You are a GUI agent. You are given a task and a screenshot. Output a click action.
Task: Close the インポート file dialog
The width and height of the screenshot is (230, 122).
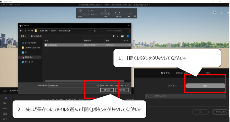pyautogui.click(x=129, y=25)
